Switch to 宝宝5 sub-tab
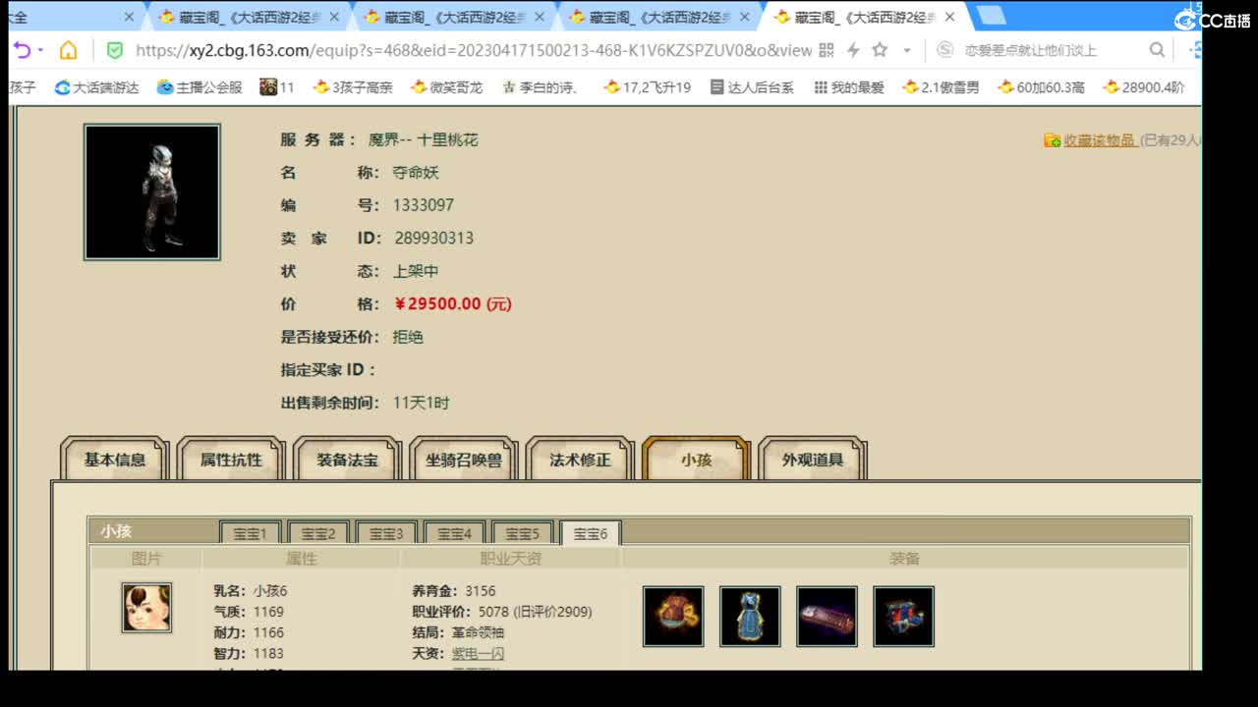The image size is (1258, 707). pyautogui.click(x=522, y=533)
